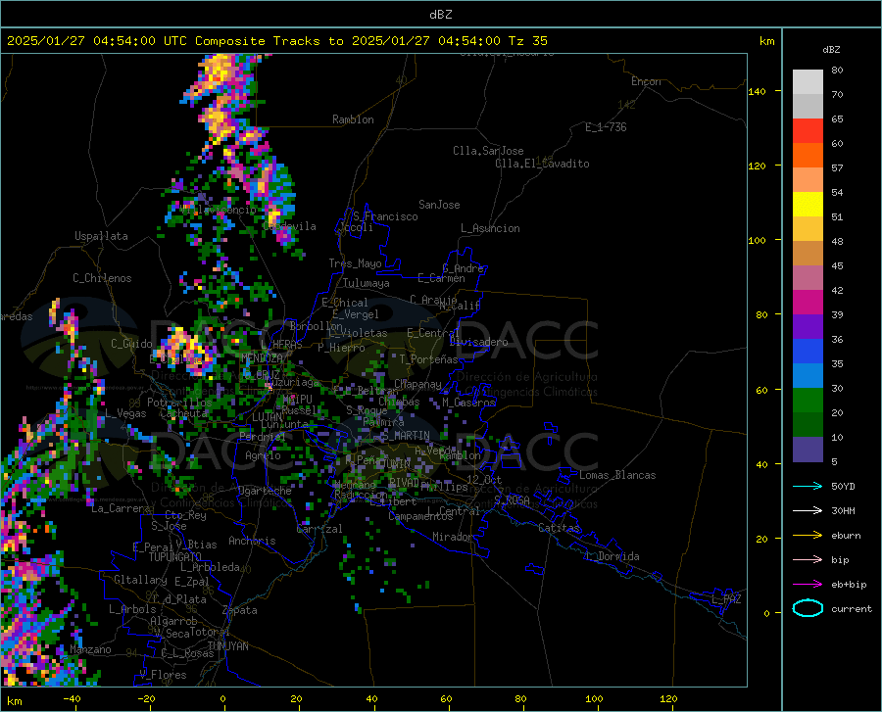Select the green 20-30 dBZ swatch

[808, 401]
